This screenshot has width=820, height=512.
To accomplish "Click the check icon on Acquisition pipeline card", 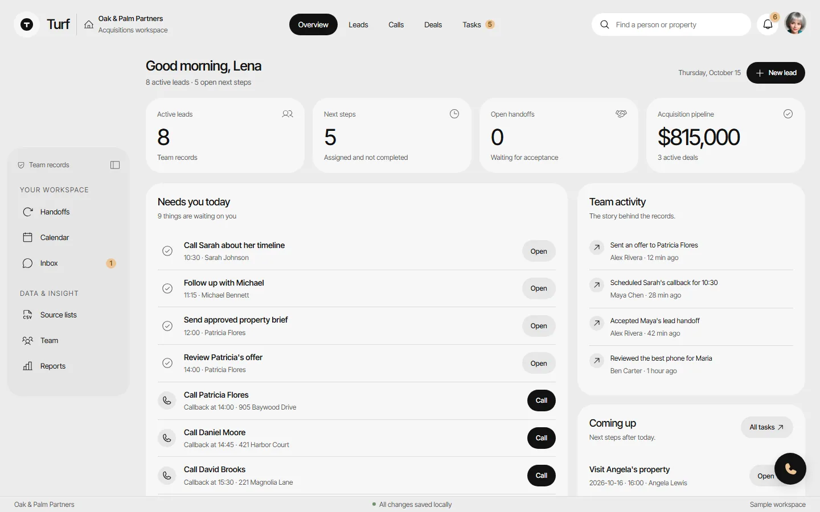I will pos(788,114).
